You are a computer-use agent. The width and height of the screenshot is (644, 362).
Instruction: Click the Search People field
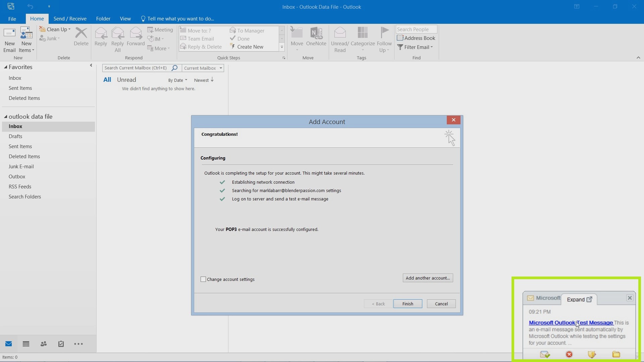point(416,29)
